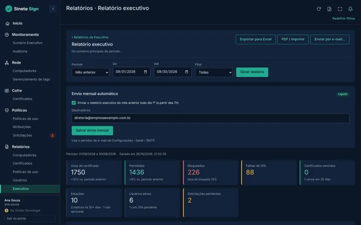Image resolution: width=361 pixels, height=225 pixels.
Task: Uncheck the monthly executive report sending checkbox
Action: pos(74,103)
